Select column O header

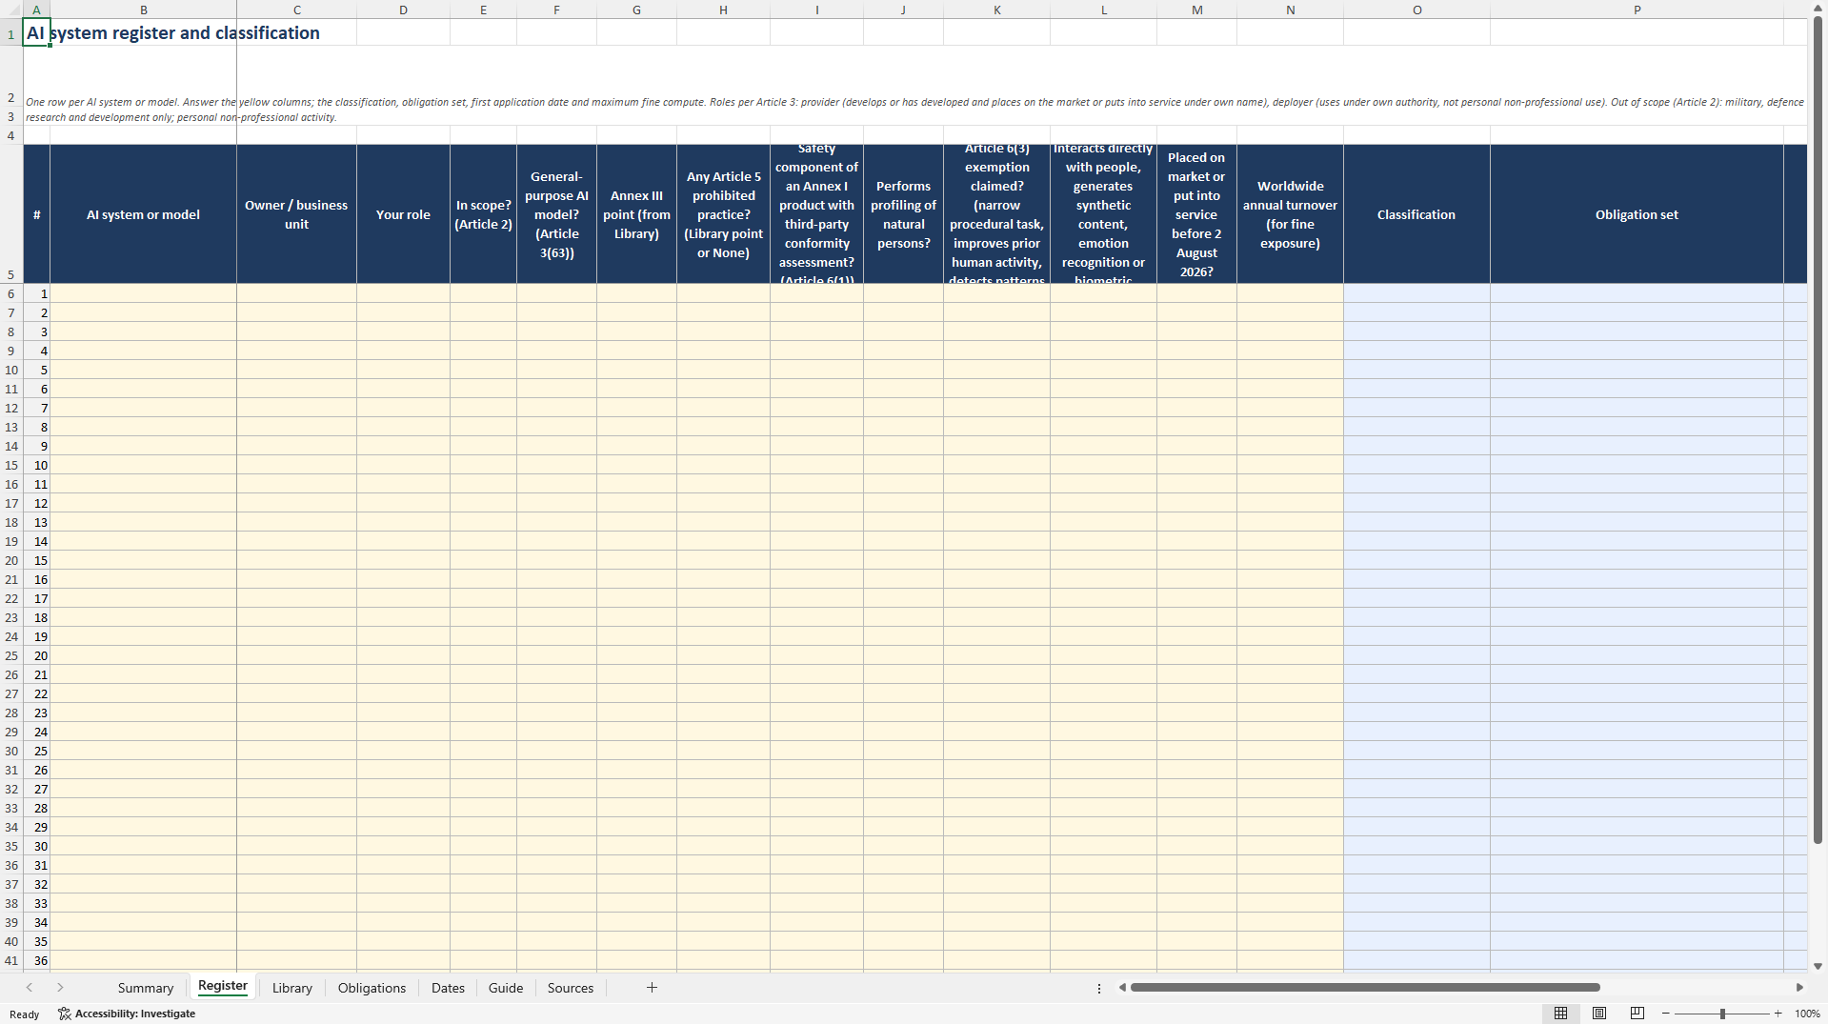click(1416, 10)
